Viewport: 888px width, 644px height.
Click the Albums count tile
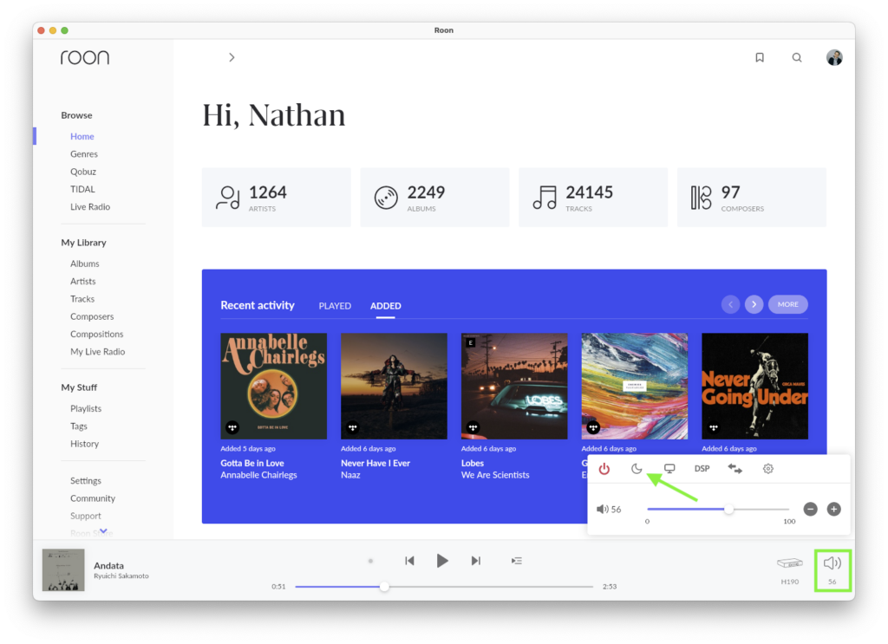point(434,198)
